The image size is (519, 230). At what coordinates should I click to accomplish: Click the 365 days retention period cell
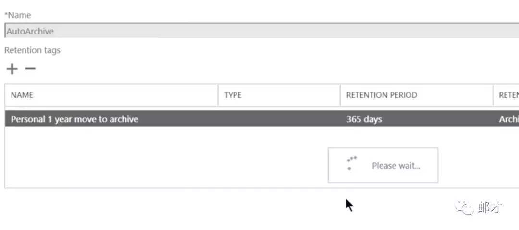click(x=364, y=119)
